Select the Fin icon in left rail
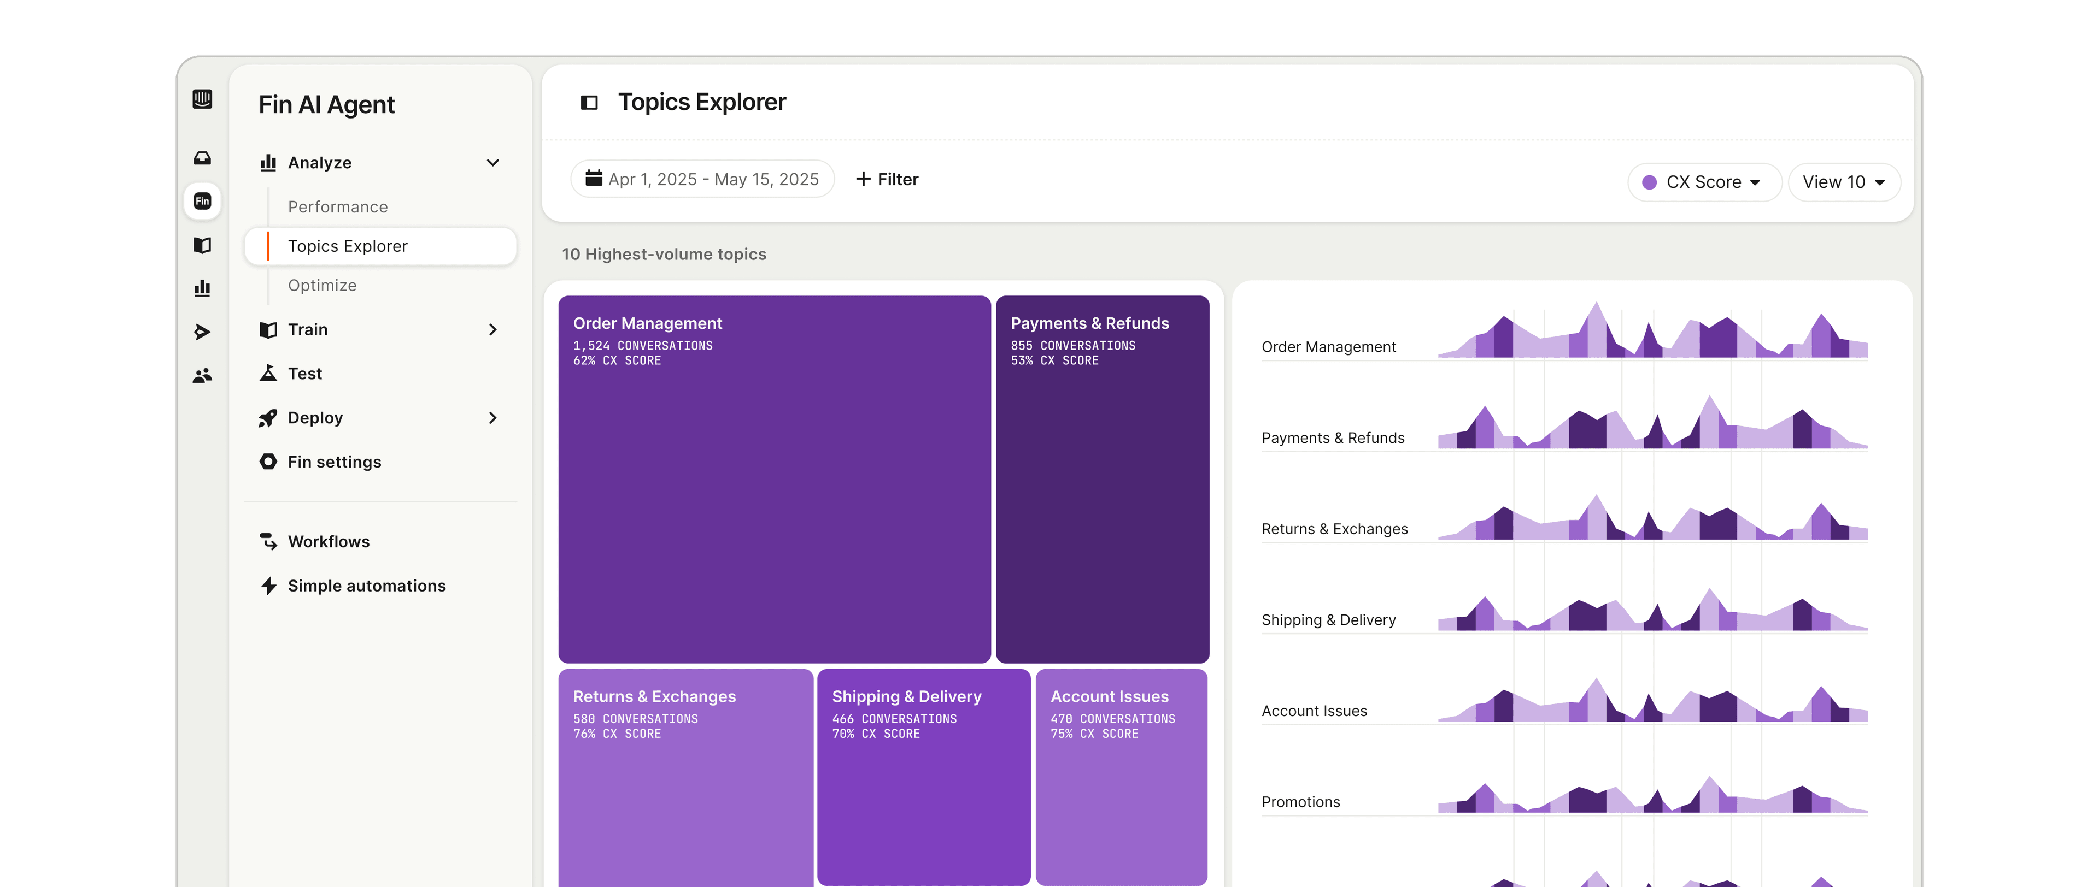Viewport: 2099px width, 887px height. [x=202, y=201]
